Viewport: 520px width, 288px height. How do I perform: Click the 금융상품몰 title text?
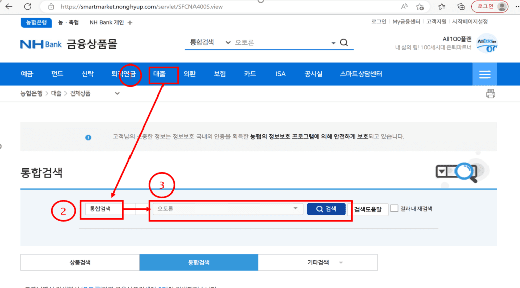(x=92, y=44)
